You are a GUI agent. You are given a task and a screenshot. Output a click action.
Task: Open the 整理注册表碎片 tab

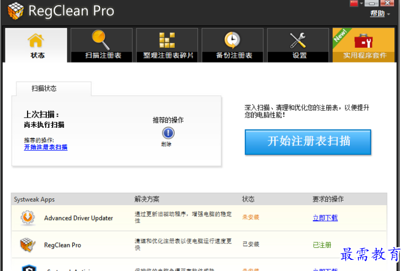pos(167,45)
